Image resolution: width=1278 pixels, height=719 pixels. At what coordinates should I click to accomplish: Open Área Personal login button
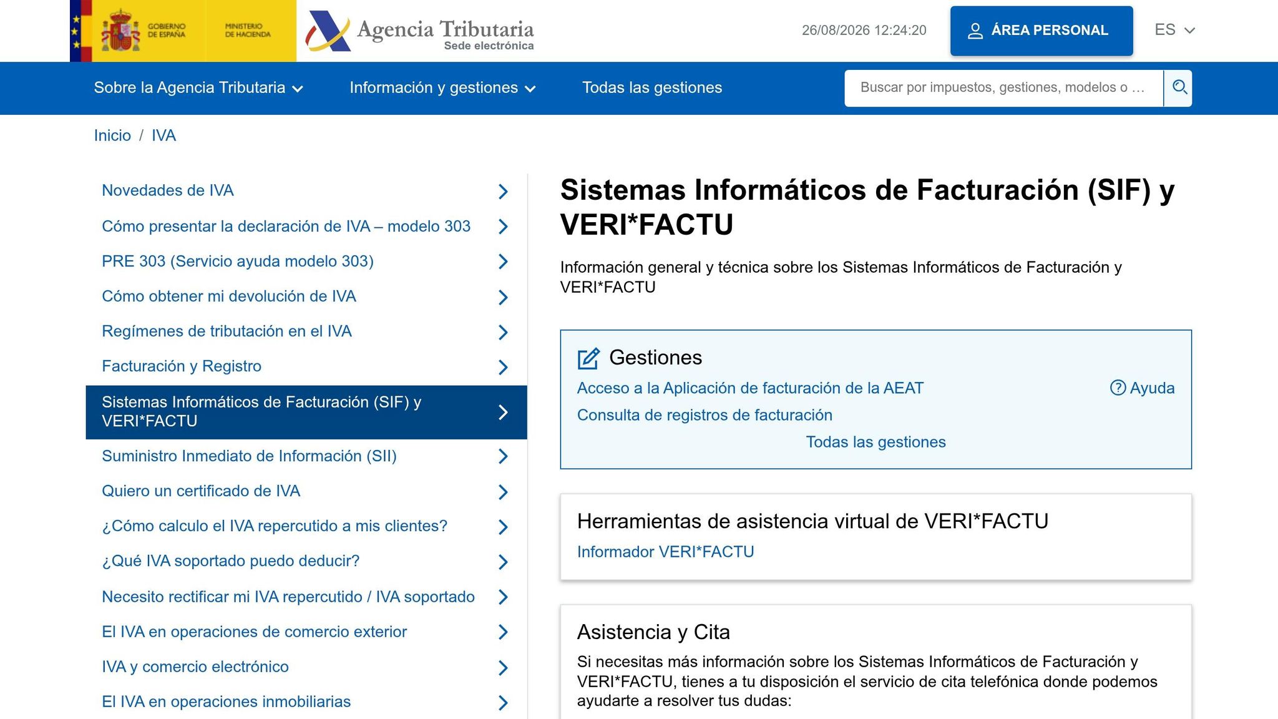point(1041,31)
